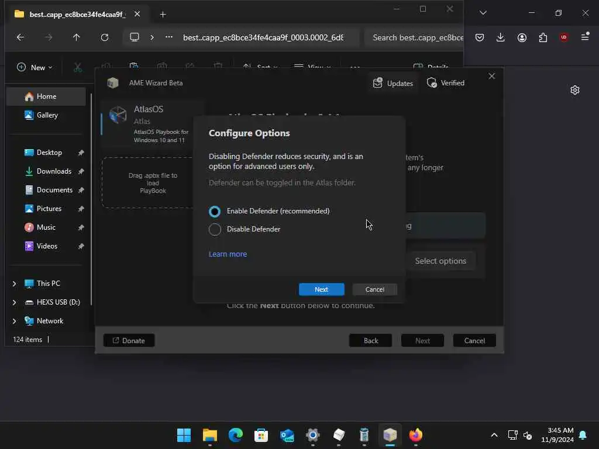Click Cancel in AME Wizard footer
599x449 pixels.
coord(474,341)
